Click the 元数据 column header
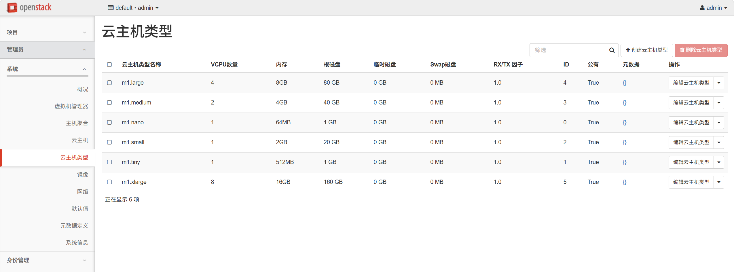 631,64
